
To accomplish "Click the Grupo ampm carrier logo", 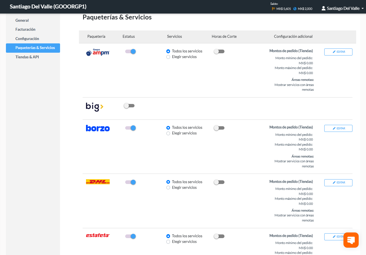I will [x=98, y=52].
